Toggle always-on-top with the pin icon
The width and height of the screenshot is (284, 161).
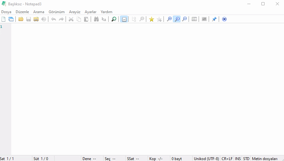(x=214, y=19)
